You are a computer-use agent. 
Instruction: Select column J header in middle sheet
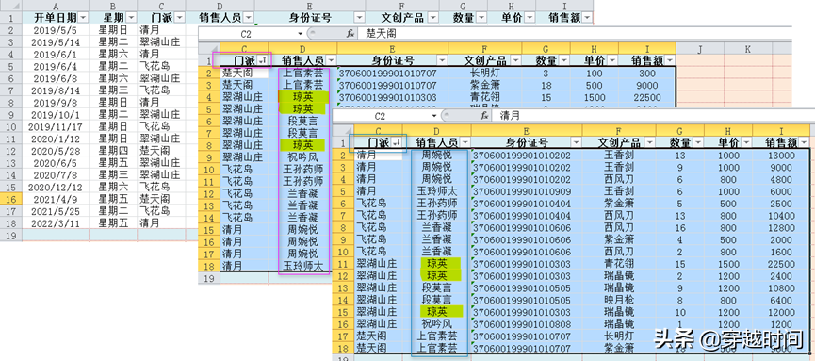pos(700,49)
